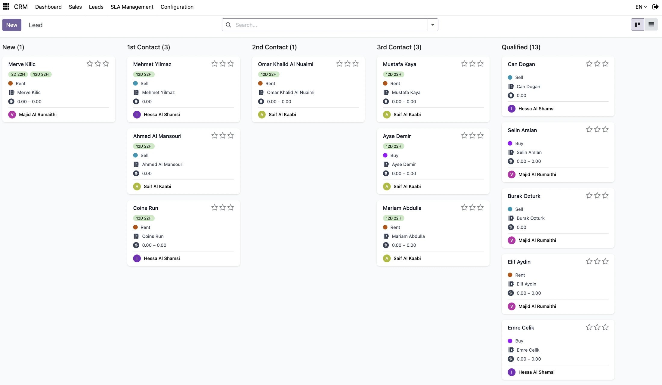The image size is (662, 385).
Task: Switch to List view icon
Action: [x=651, y=25]
